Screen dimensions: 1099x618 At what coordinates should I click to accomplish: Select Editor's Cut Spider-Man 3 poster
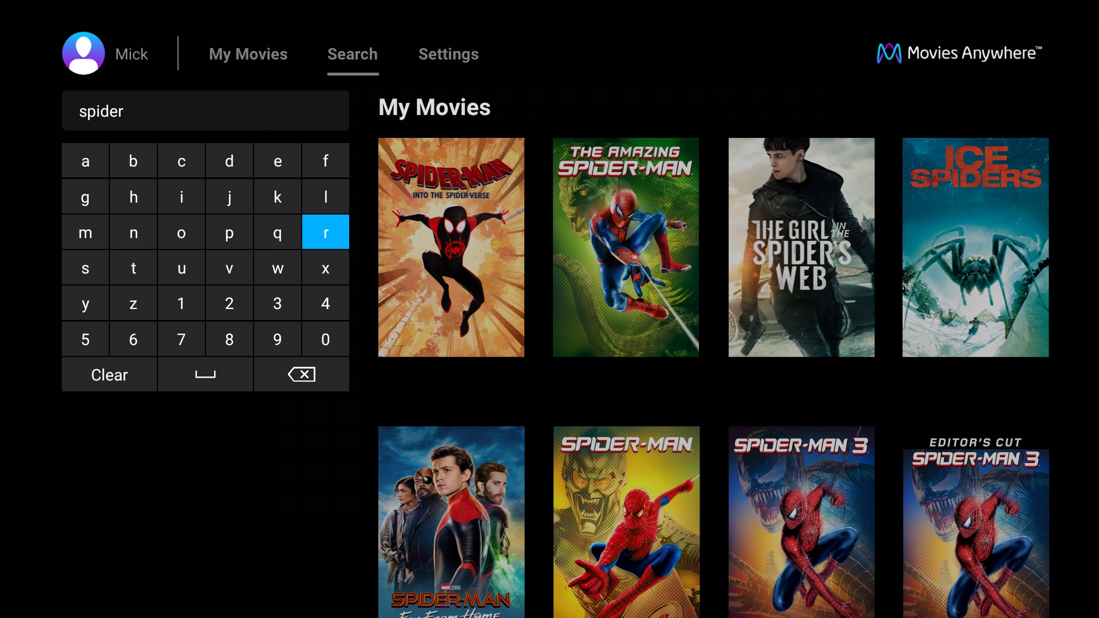[975, 521]
